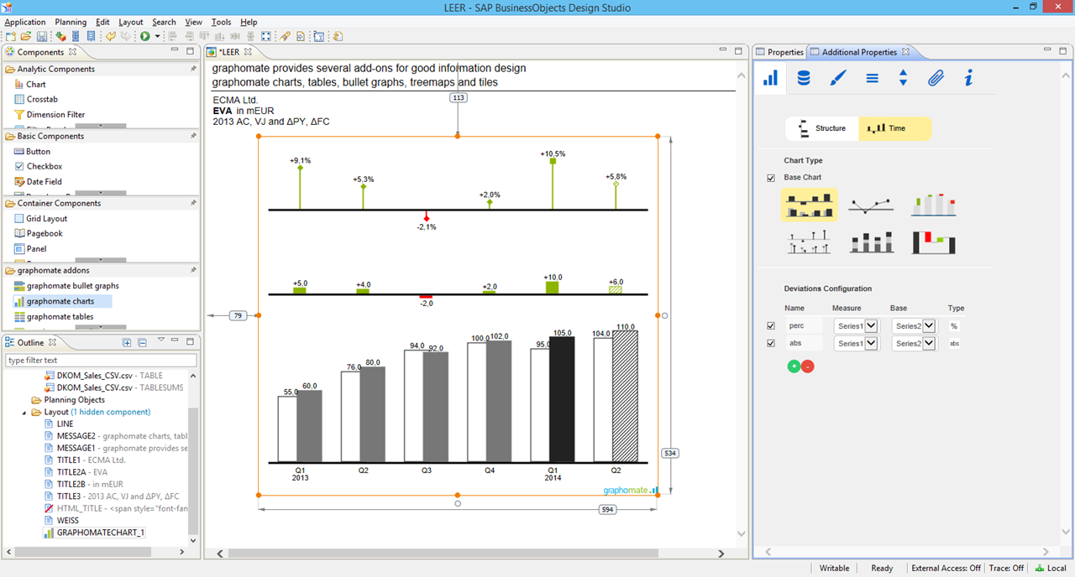Click the Outline filter text field

tap(101, 361)
